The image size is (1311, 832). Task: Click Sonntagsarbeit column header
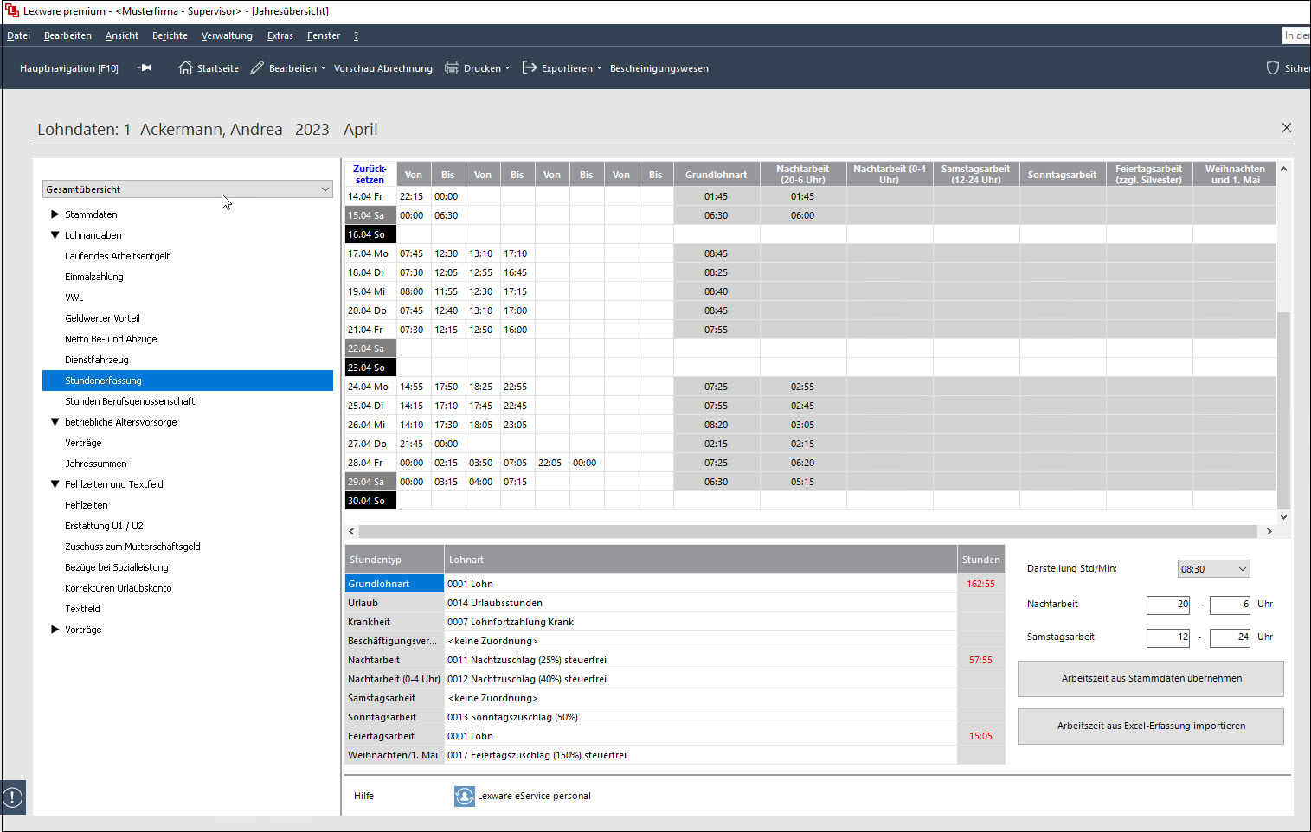tap(1063, 175)
